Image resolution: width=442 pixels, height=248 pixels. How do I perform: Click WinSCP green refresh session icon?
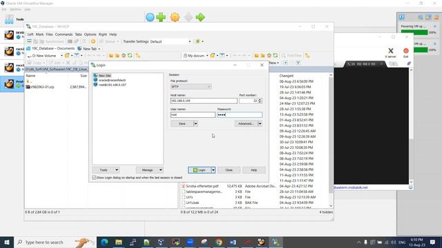coord(198,41)
